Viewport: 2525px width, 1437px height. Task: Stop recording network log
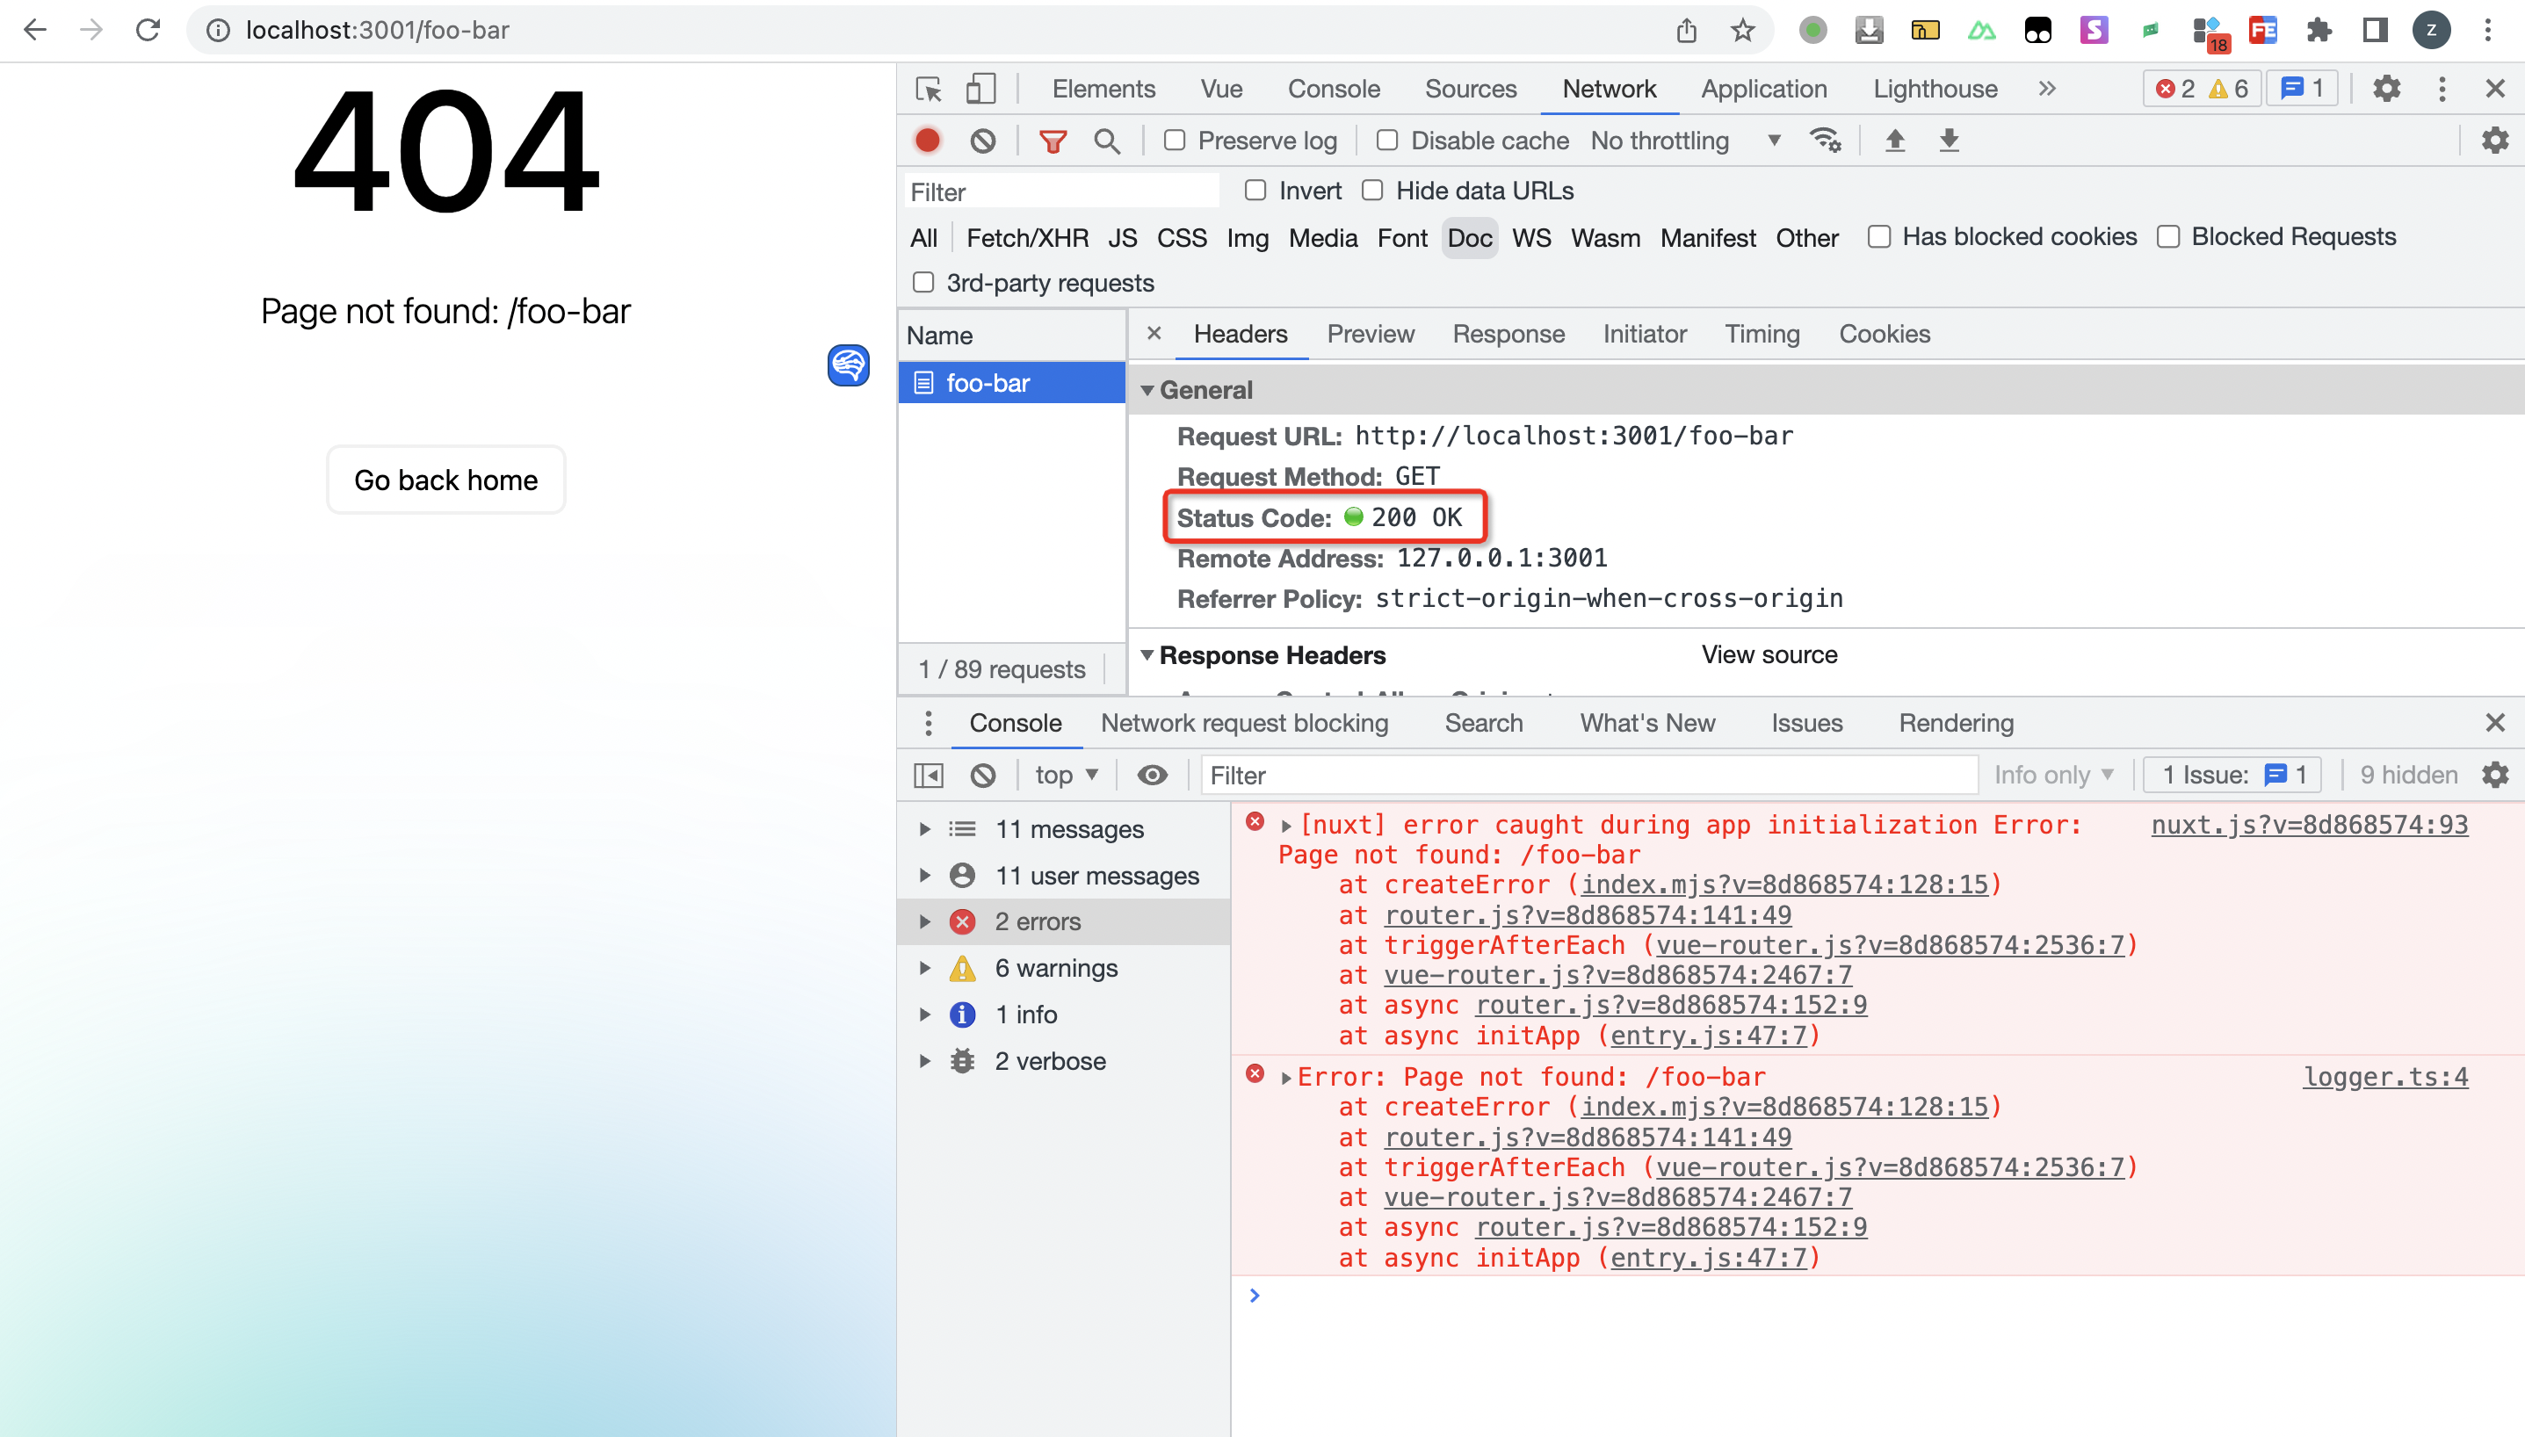[928, 141]
